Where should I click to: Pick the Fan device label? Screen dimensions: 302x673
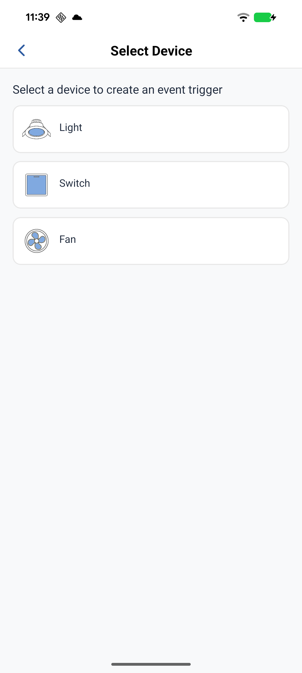click(68, 239)
